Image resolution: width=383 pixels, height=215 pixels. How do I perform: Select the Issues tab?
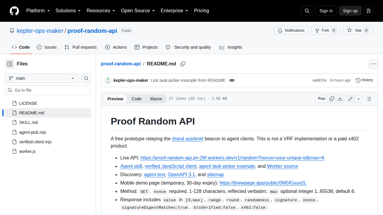[x=47, y=47]
